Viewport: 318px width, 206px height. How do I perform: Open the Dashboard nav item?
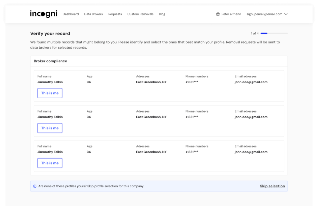(70, 14)
